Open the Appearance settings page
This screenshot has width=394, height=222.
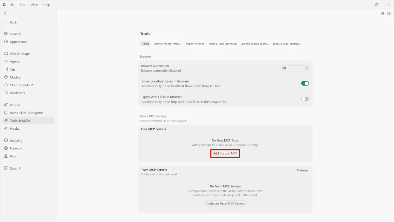pos(28,42)
